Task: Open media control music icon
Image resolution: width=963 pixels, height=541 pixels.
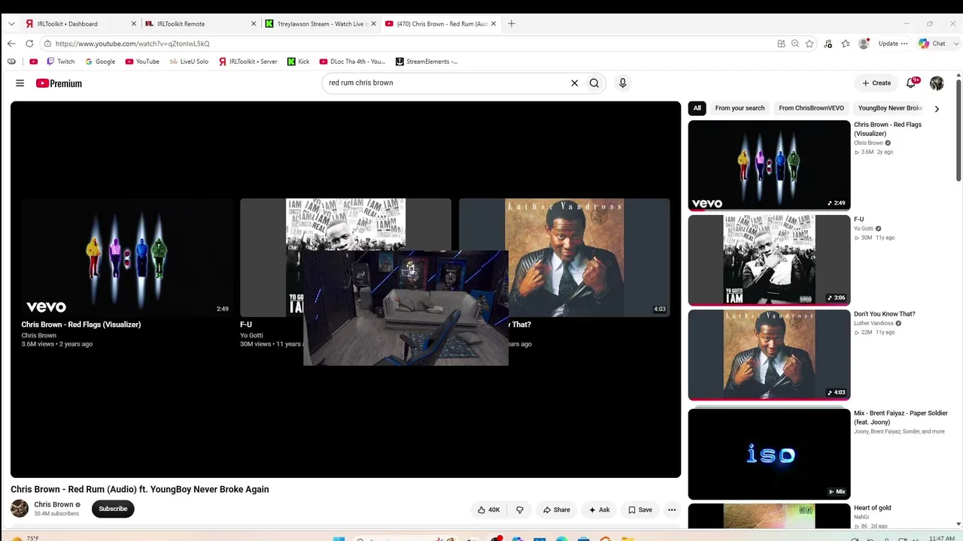Action: (828, 44)
